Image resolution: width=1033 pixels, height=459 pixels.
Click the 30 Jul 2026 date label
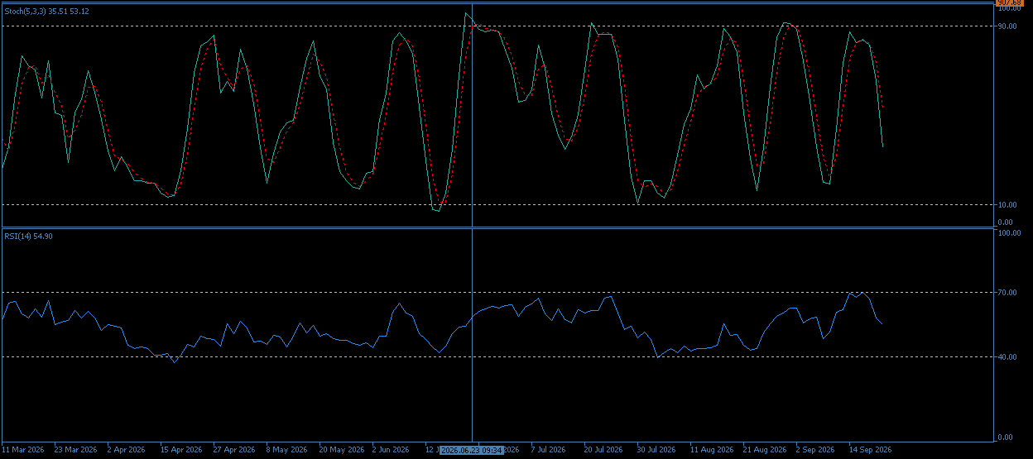point(656,450)
